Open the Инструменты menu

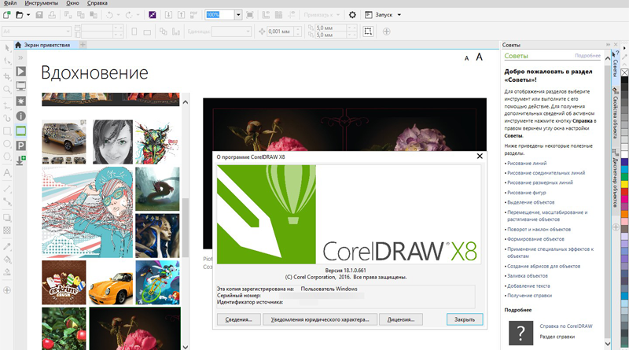point(42,3)
